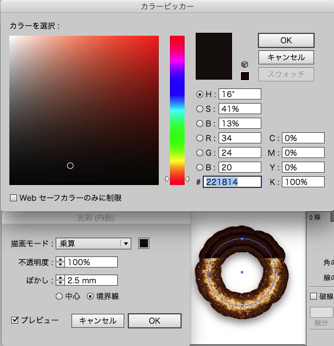The width and height of the screenshot is (334, 346).
Task: Click the スウォッチ button
Action: (286, 74)
